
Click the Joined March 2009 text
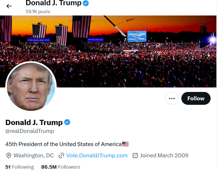pos(164,156)
